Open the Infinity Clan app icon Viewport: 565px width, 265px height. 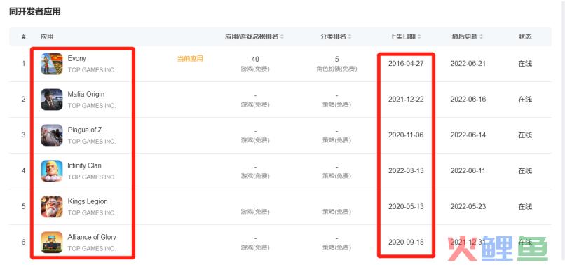52,171
